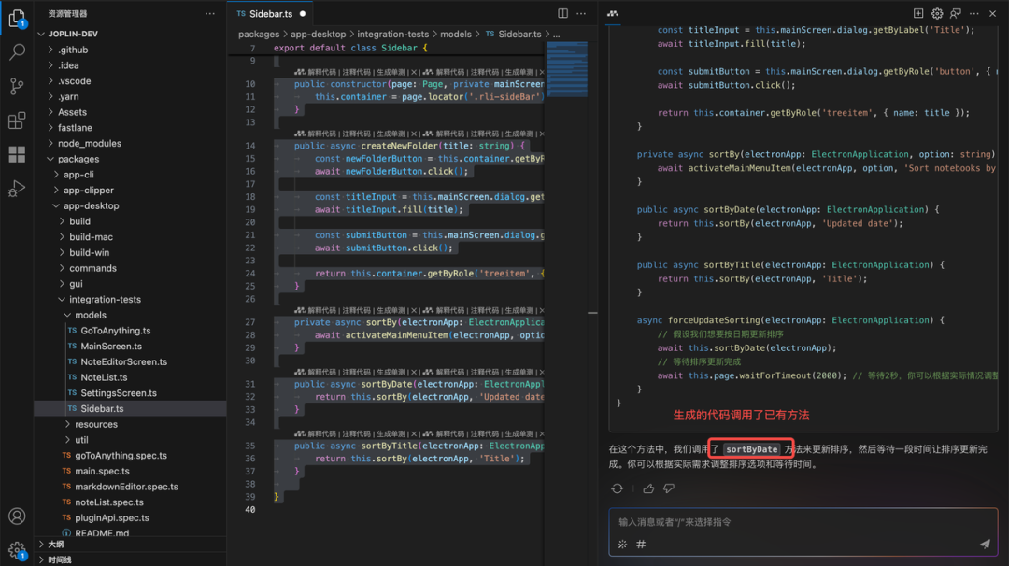Viewport: 1009px width, 566px height.
Task: Click the chat panel settings gear icon
Action: (x=937, y=14)
